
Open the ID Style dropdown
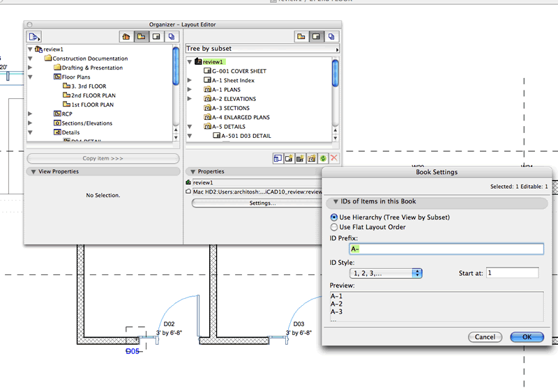[386, 273]
